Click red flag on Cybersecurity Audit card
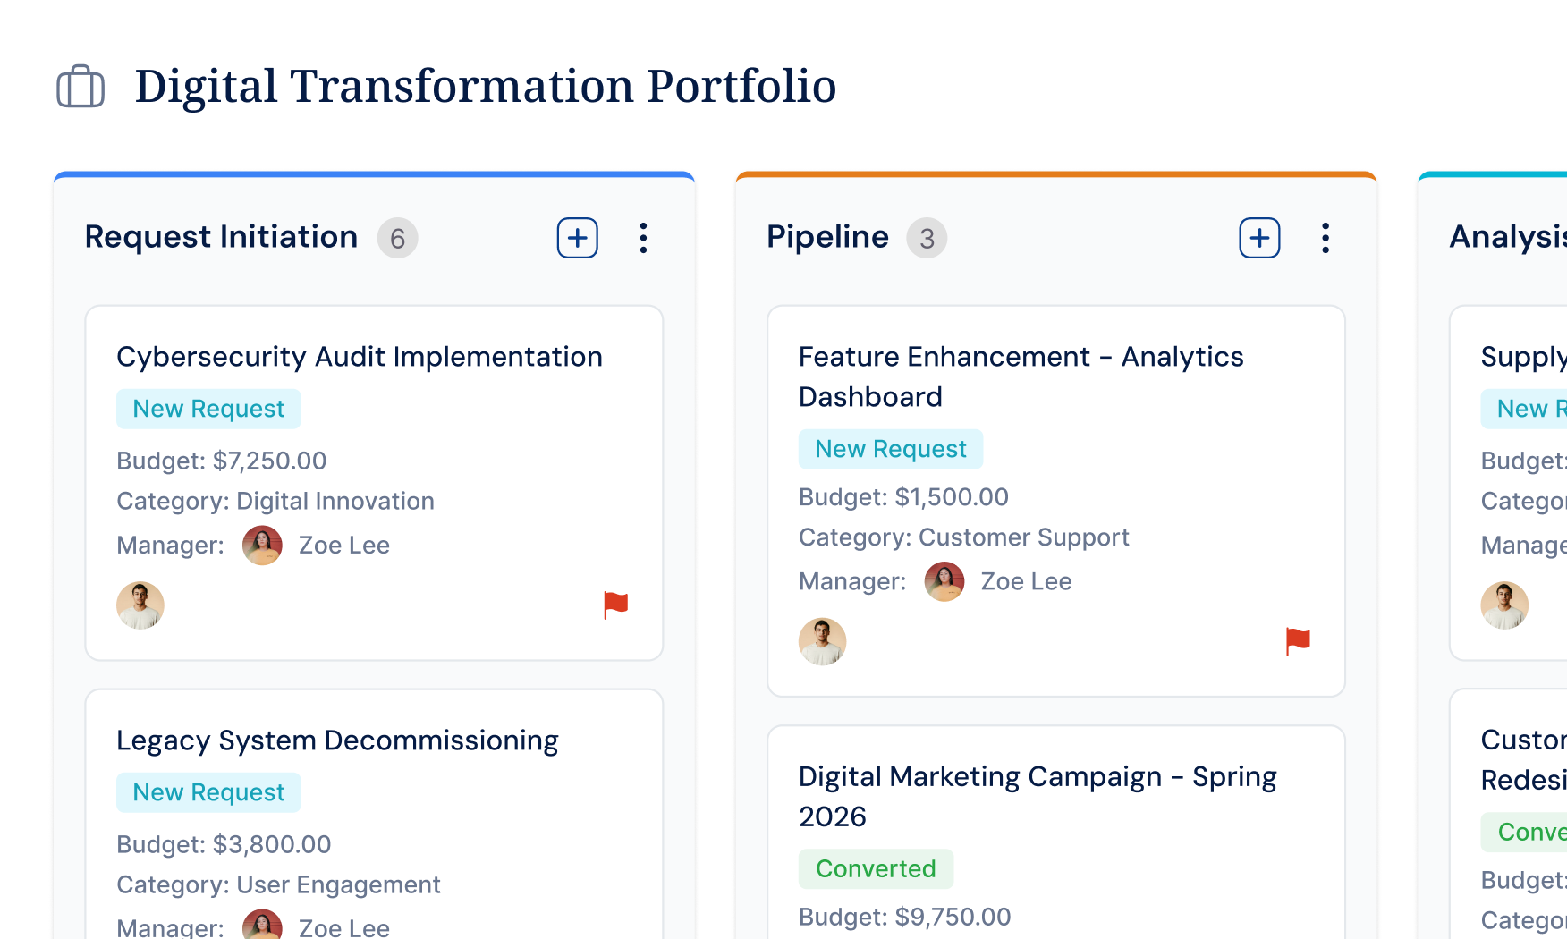Viewport: 1567px width, 939px height. point(615,605)
